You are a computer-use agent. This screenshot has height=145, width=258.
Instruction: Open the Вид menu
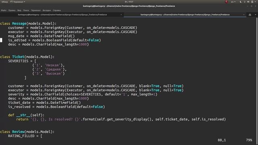pos(19,10)
